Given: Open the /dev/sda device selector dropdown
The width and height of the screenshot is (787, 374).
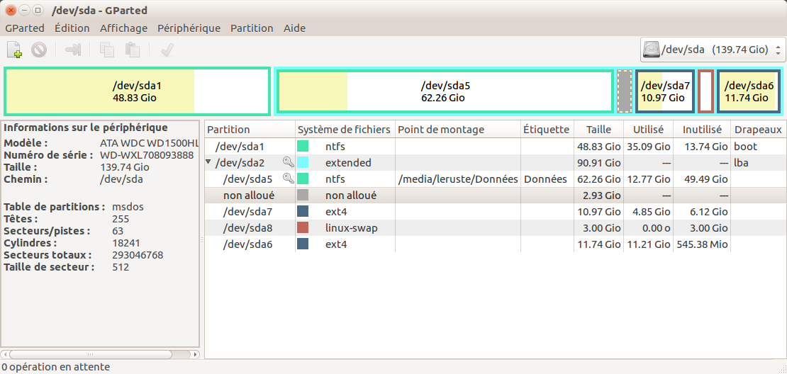Looking at the screenshot, I should click(x=713, y=50).
